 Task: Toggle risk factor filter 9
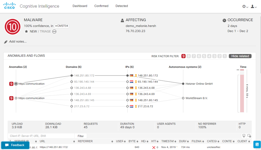[x=183, y=56]
